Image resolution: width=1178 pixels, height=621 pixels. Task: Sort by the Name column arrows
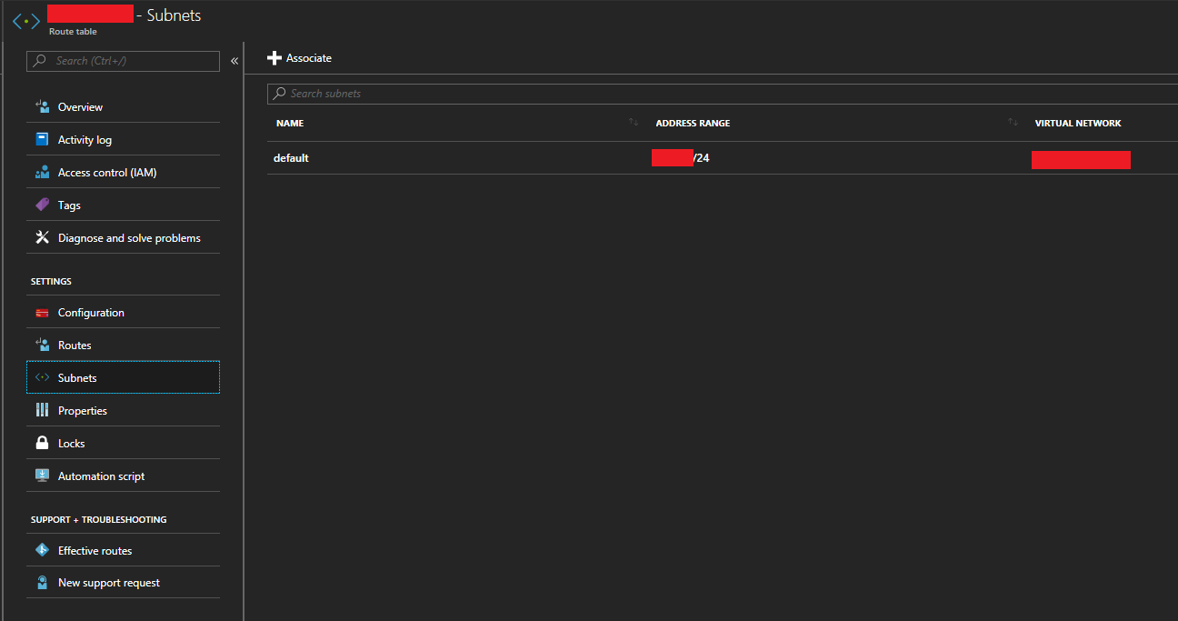tap(634, 123)
